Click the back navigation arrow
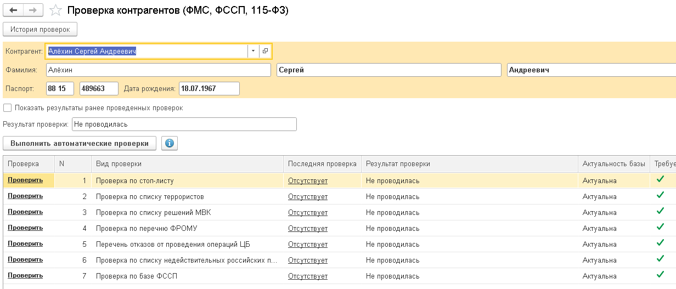This screenshot has height=289, width=676. coord(14,10)
